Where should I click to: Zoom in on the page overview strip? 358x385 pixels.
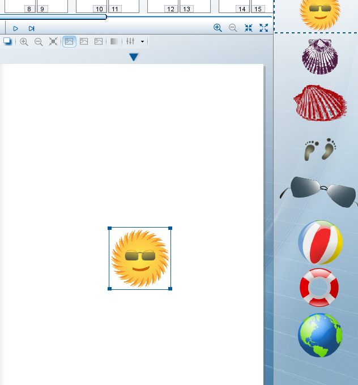(218, 28)
